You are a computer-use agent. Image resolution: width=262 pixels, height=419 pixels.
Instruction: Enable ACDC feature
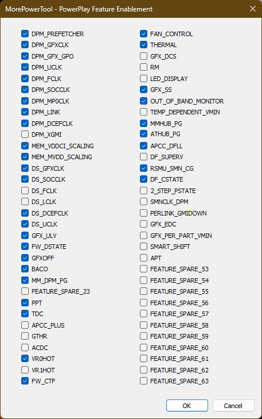click(x=25, y=348)
